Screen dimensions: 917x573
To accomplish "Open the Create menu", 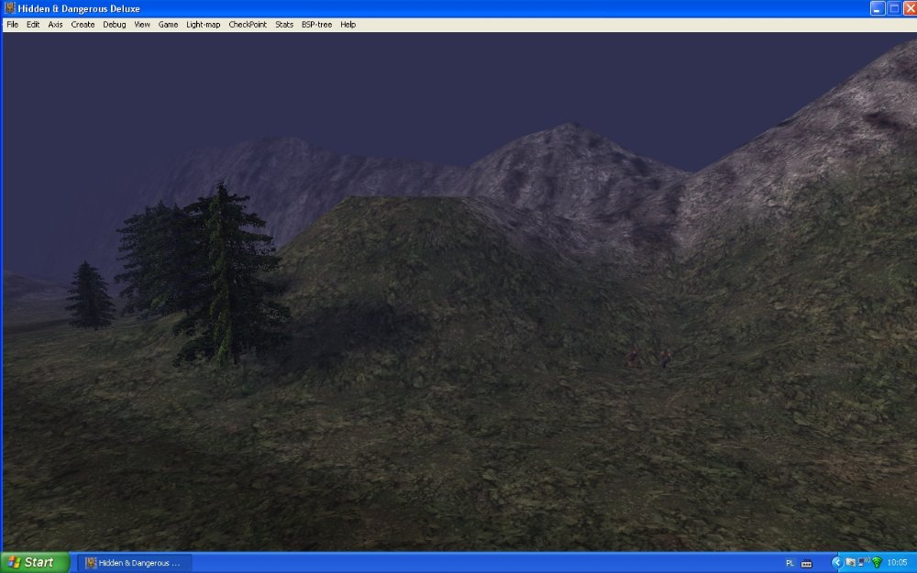I will 83,25.
